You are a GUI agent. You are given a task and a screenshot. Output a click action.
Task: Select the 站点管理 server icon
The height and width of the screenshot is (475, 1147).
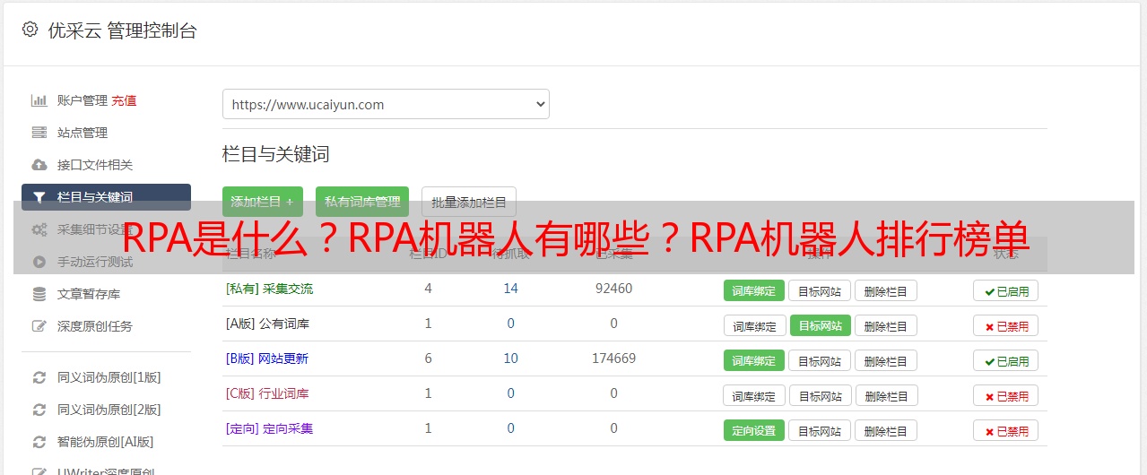[x=39, y=133]
